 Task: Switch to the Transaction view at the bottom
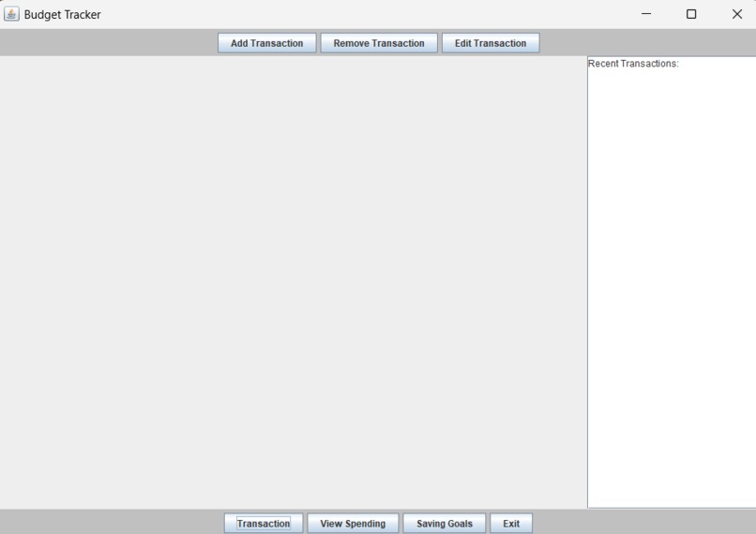tap(264, 524)
